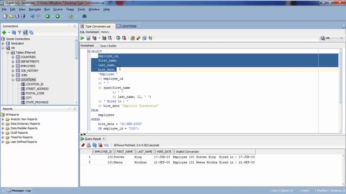The width and height of the screenshot is (346, 194).
Task: Click the Implicit Conversion column header
Action: coord(215,152)
